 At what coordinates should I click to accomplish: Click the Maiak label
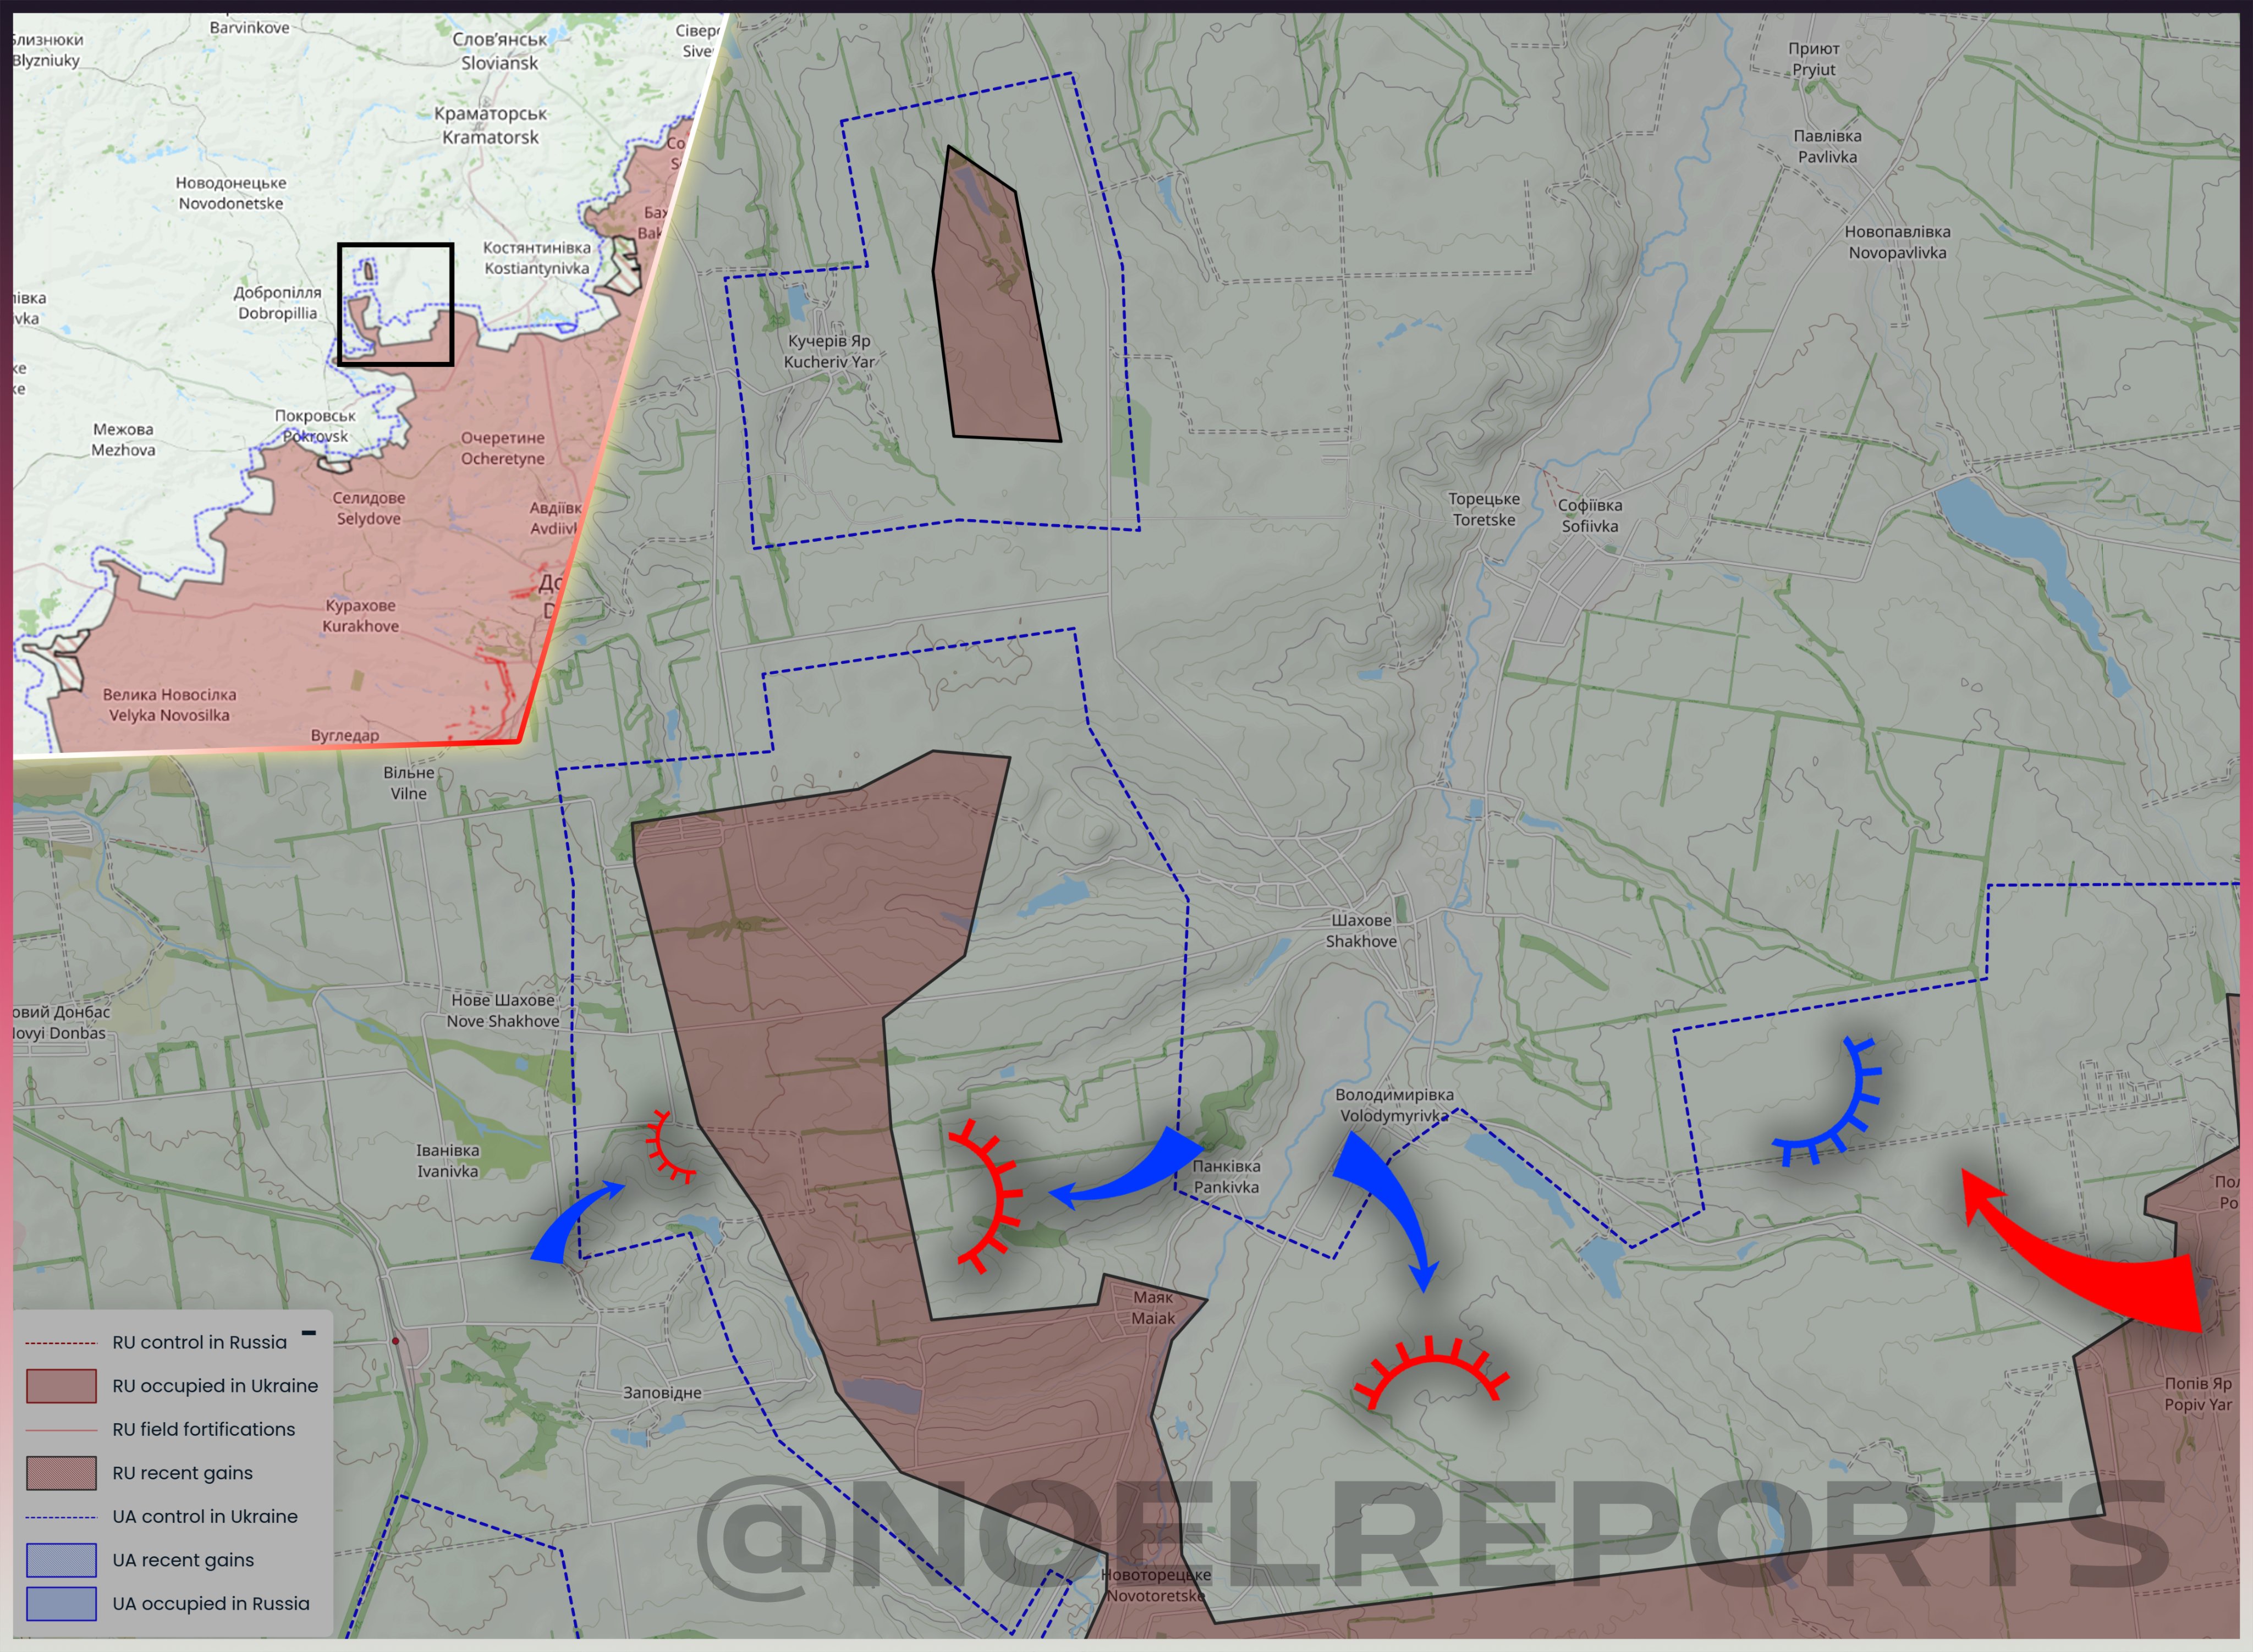click(1153, 1308)
